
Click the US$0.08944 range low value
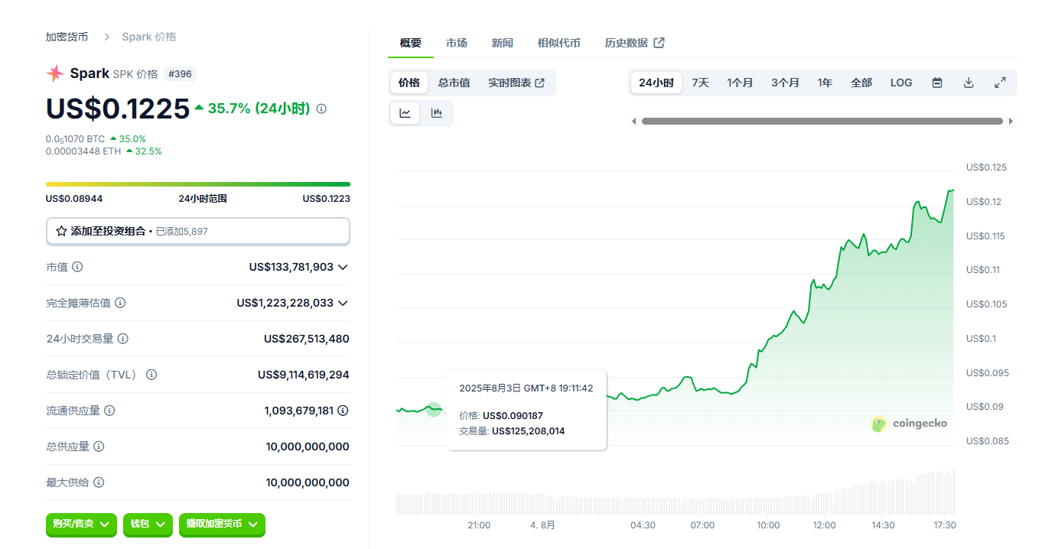click(x=74, y=199)
